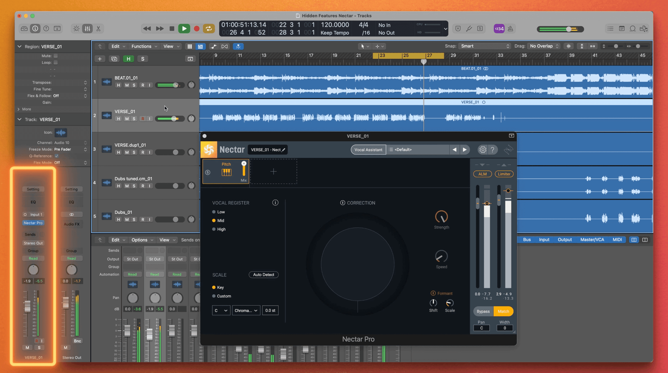The height and width of the screenshot is (373, 668).
Task: Open the Editors scissors icon
Action: pos(98,28)
